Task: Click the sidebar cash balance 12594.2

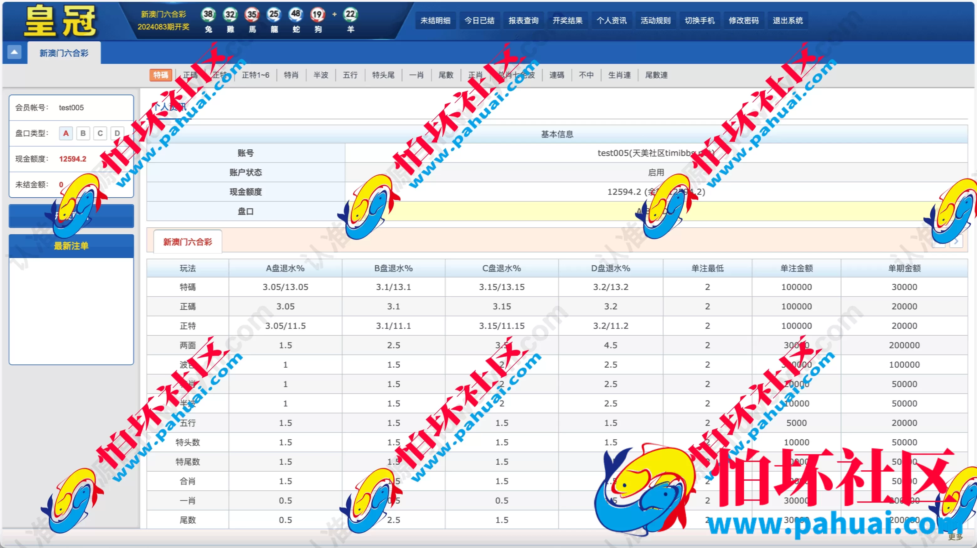Action: (x=72, y=159)
